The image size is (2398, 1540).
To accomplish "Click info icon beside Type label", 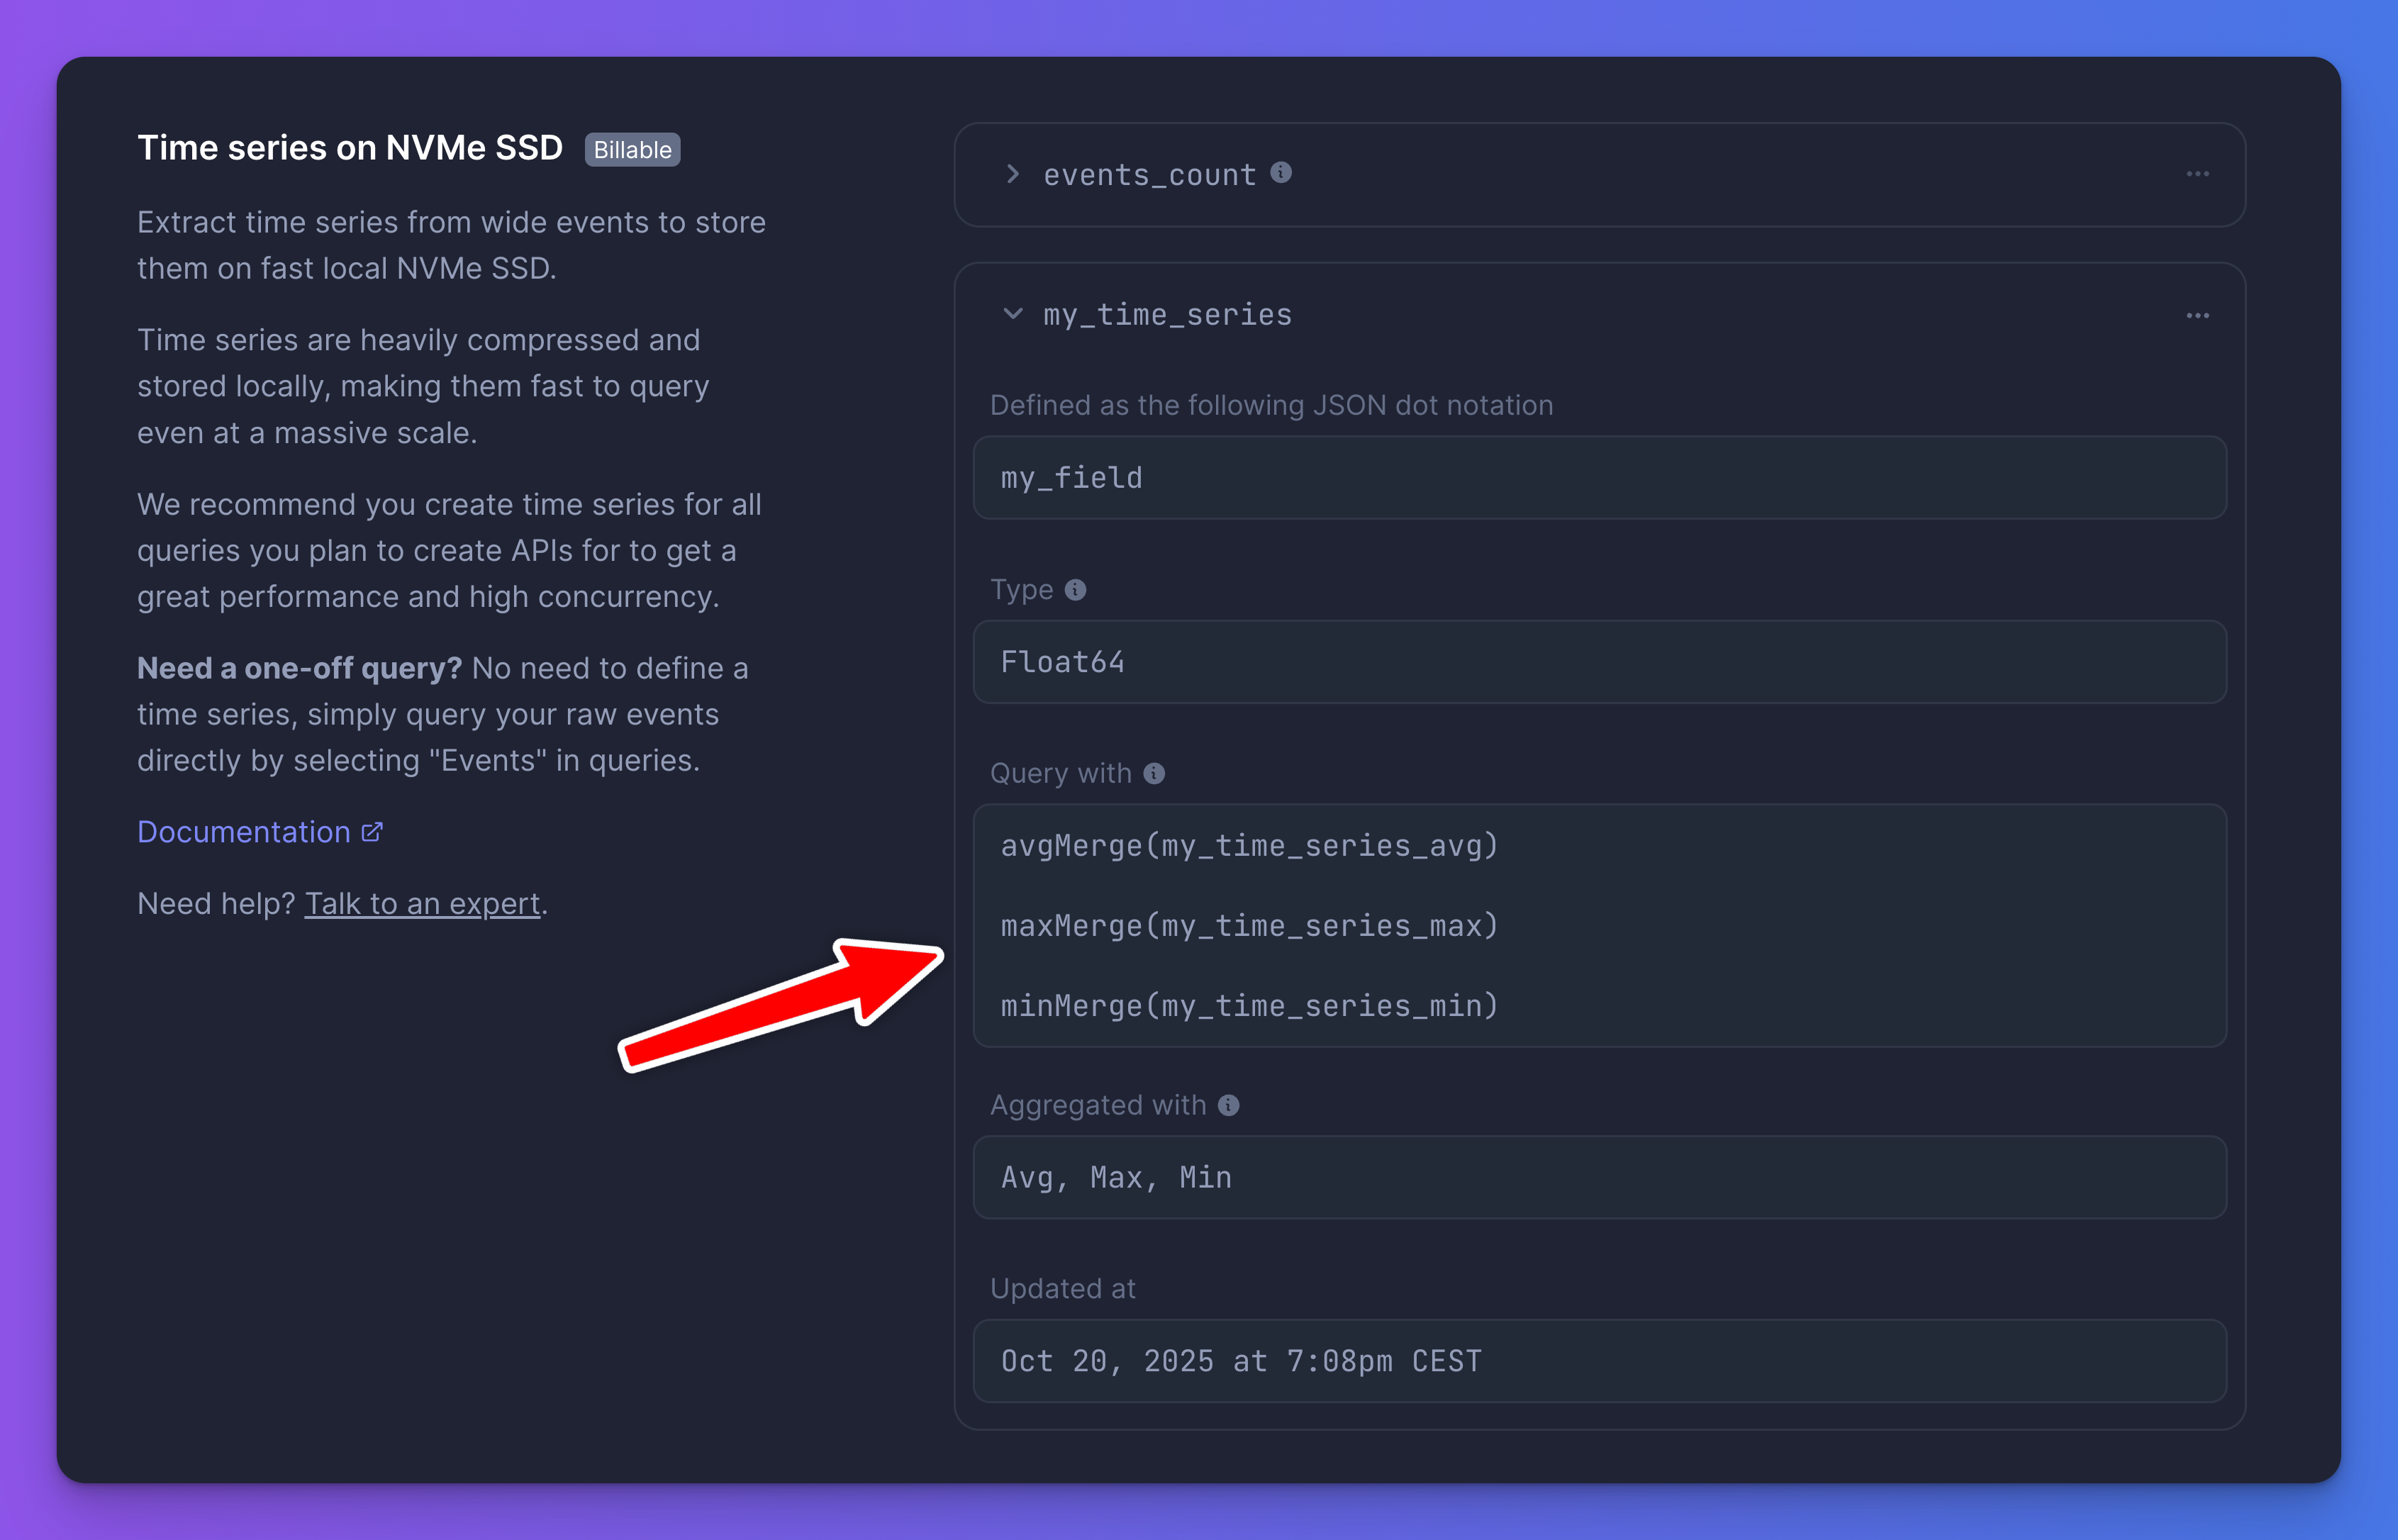I will (1075, 590).
